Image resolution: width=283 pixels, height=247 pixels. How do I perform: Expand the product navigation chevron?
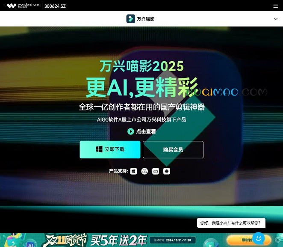coord(275,19)
